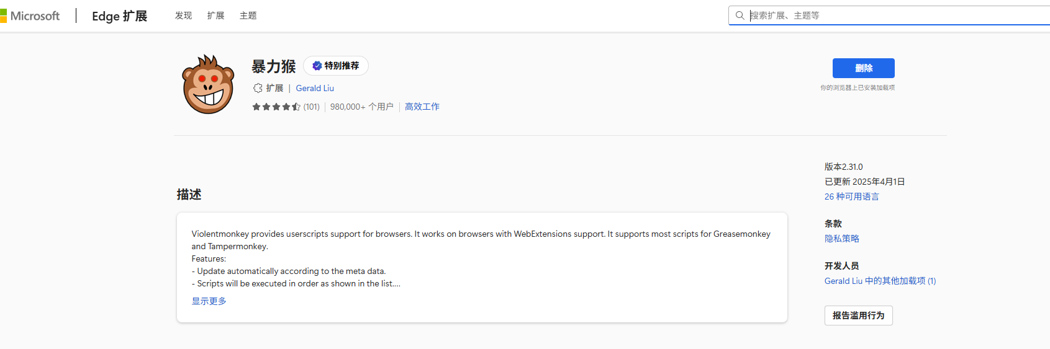Image resolution: width=1050 pixels, height=349 pixels.
Task: Click the Microsoft logo icon
Action: tap(3, 15)
